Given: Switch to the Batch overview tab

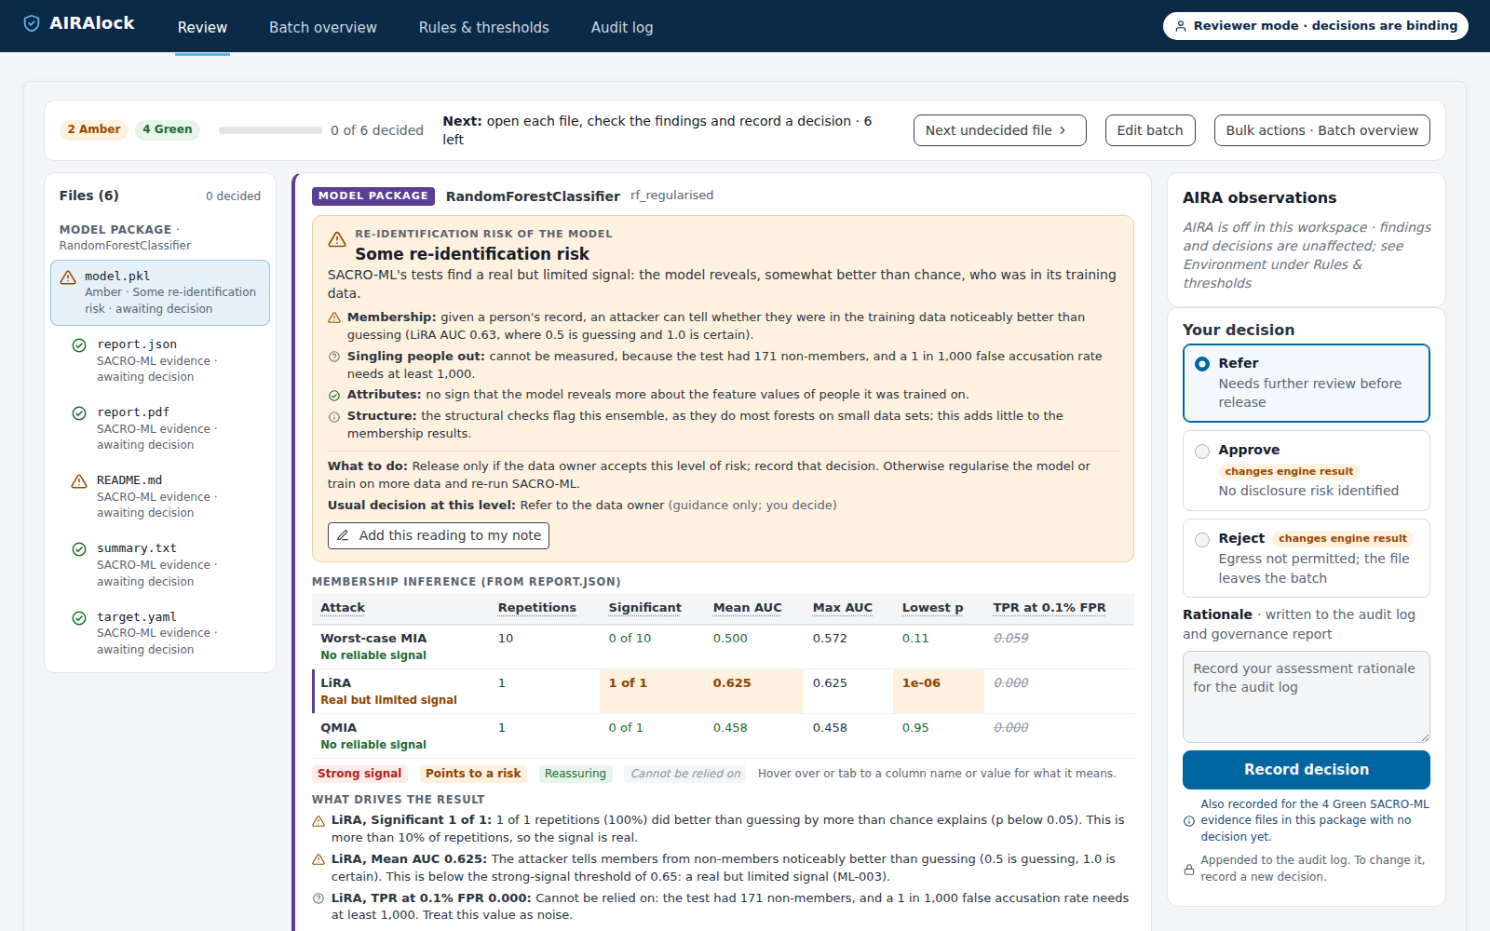Looking at the screenshot, I should tap(323, 27).
